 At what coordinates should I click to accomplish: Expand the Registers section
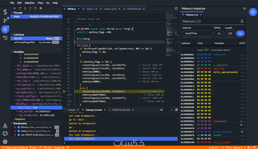tap(20, 119)
